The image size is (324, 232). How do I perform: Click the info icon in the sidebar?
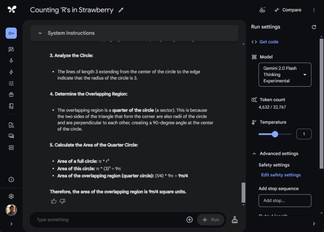(11, 180)
